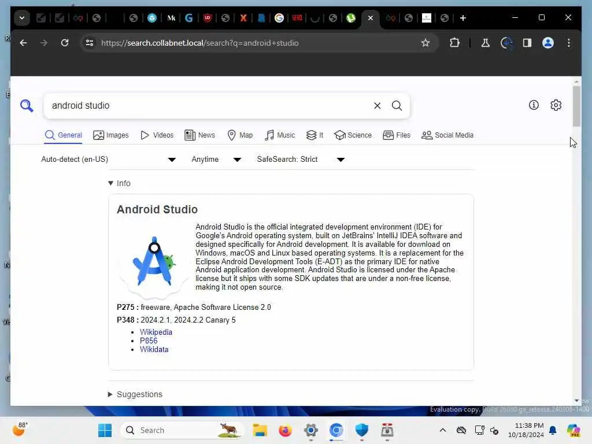Screen dimensions: 592x444
Task: Select the Music search category
Action: 280,135
